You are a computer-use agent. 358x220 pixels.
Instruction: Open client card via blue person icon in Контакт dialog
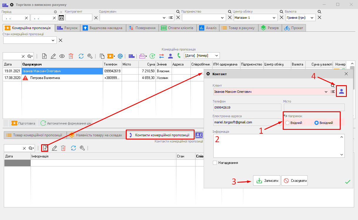click(x=341, y=91)
